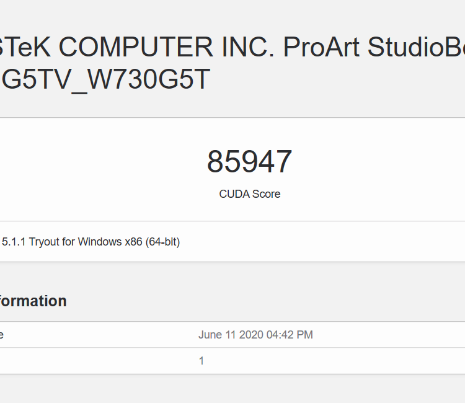Viewport: 465px width, 403px height.
Task: Click the word Score under 85947
Action: [266, 194]
